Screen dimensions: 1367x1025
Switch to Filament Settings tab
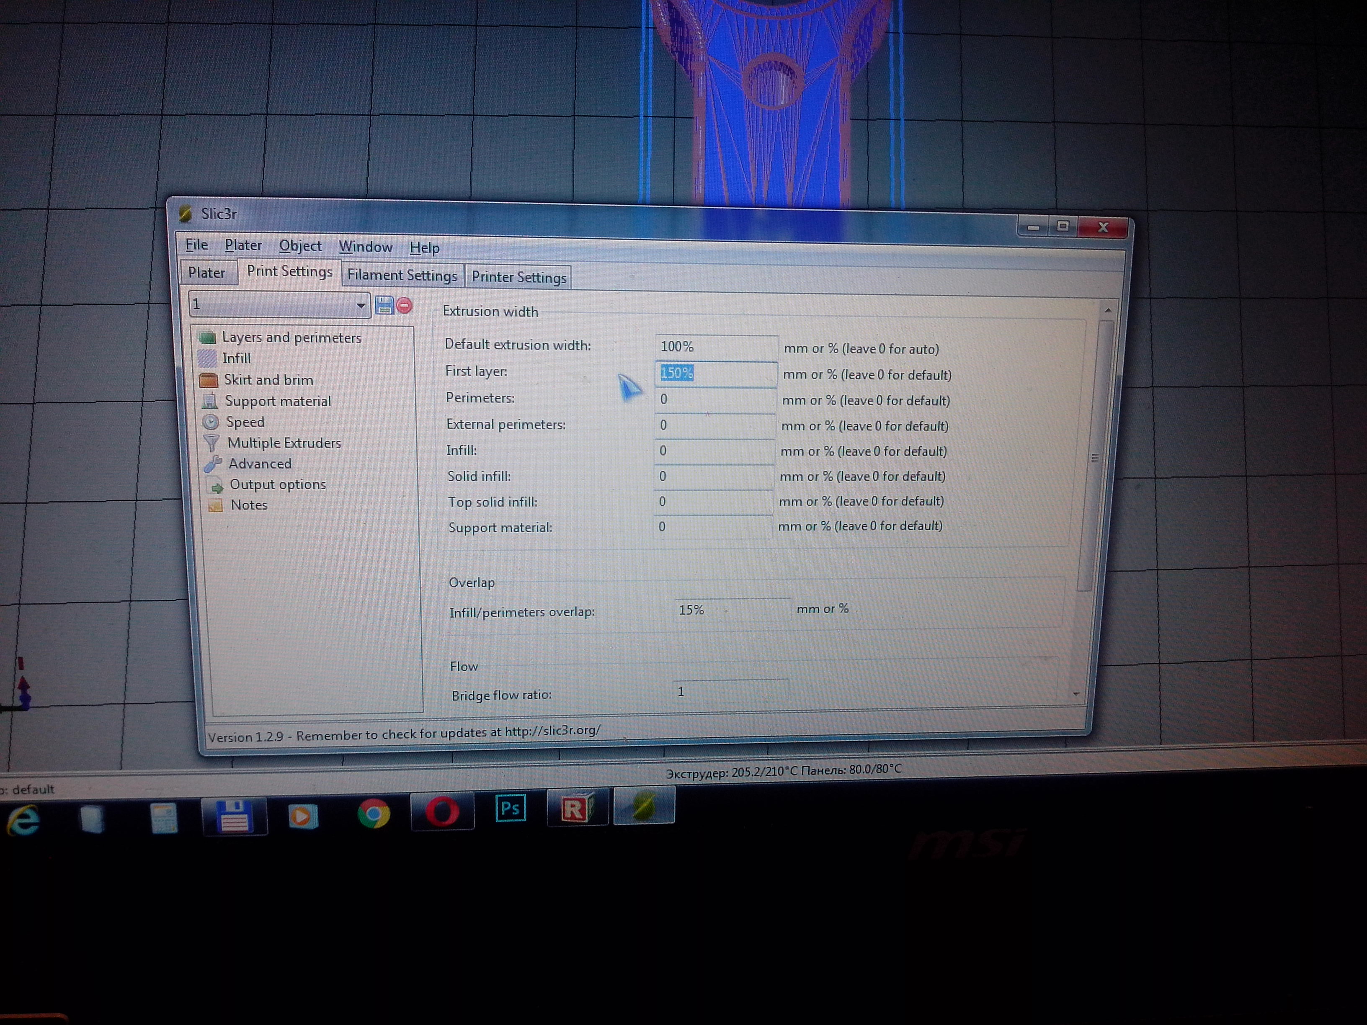pos(402,275)
